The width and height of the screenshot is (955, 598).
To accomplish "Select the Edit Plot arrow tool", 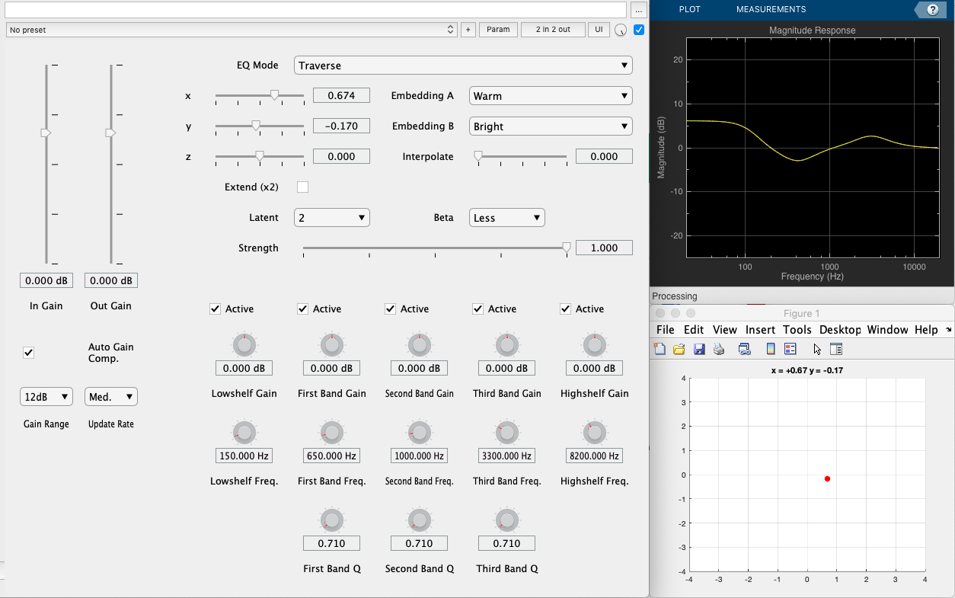I will click(x=817, y=350).
